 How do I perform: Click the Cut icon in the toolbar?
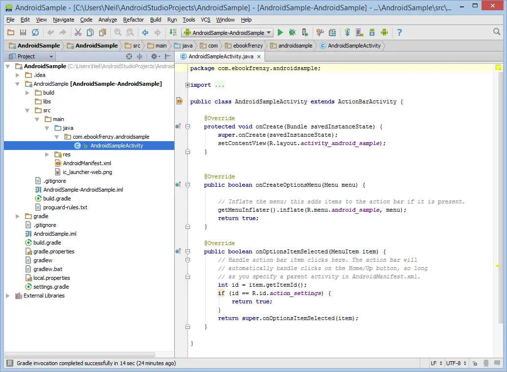(79, 32)
